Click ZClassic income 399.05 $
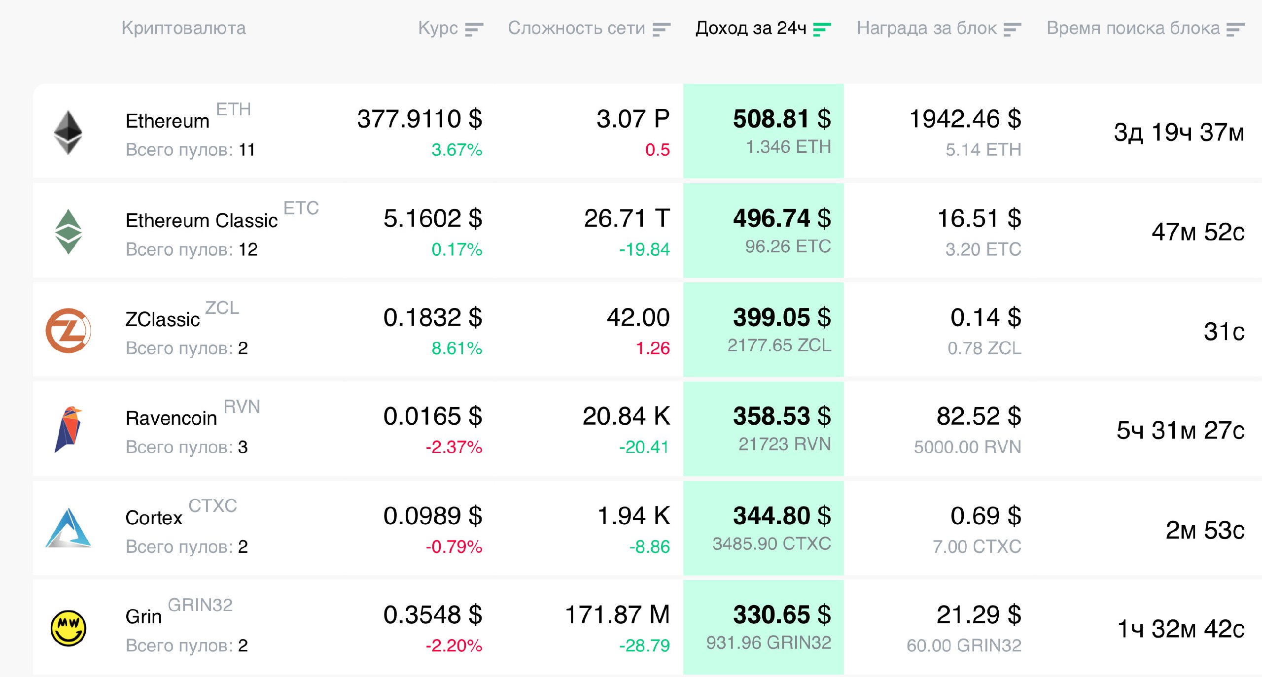Viewport: 1262px width, 677px height. click(x=782, y=317)
